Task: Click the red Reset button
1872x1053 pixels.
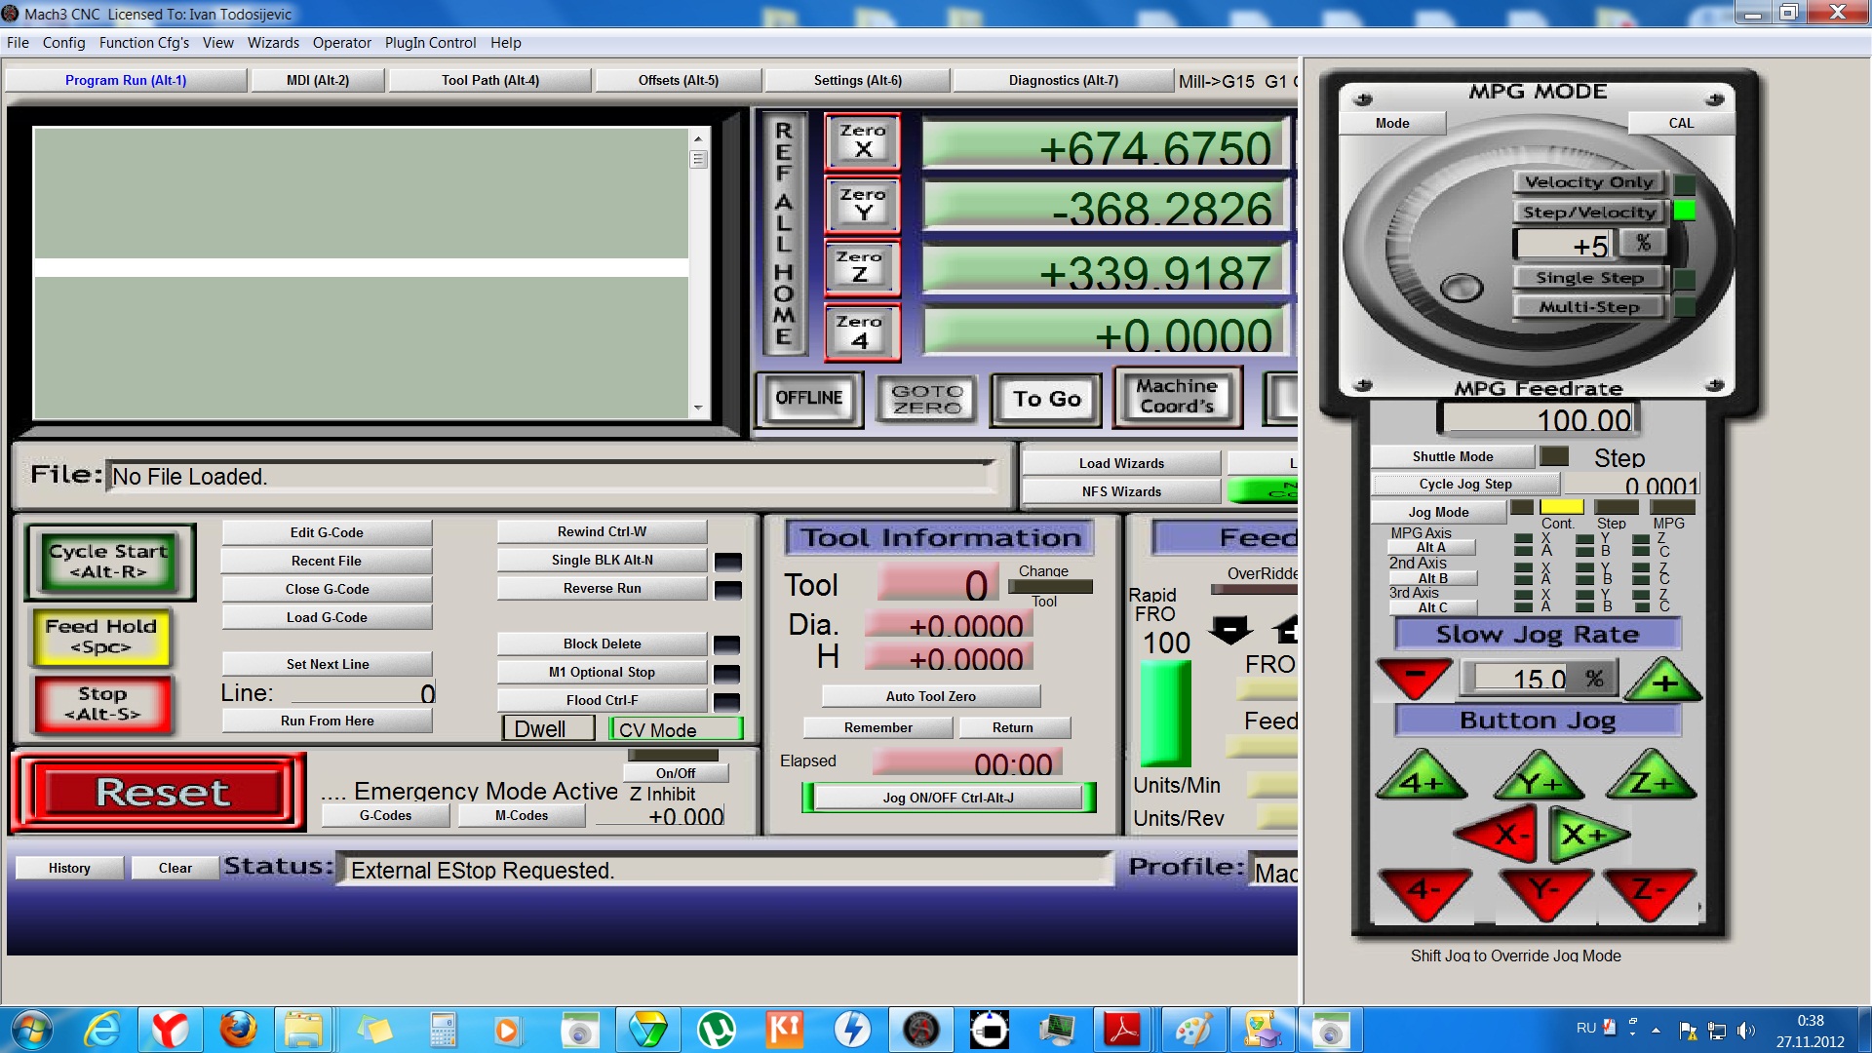Action: (161, 793)
